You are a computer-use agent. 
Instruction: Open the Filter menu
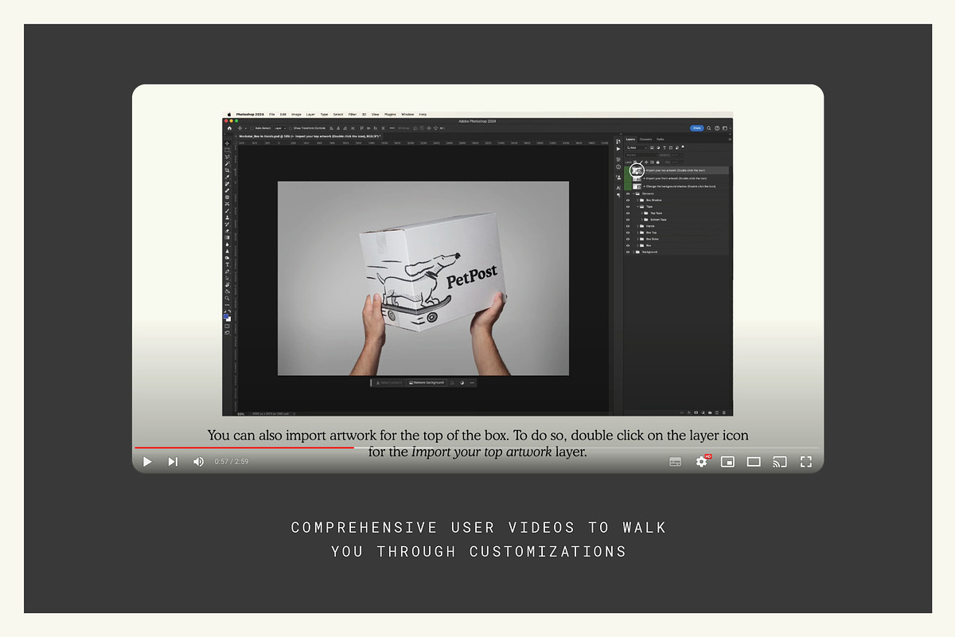click(352, 115)
